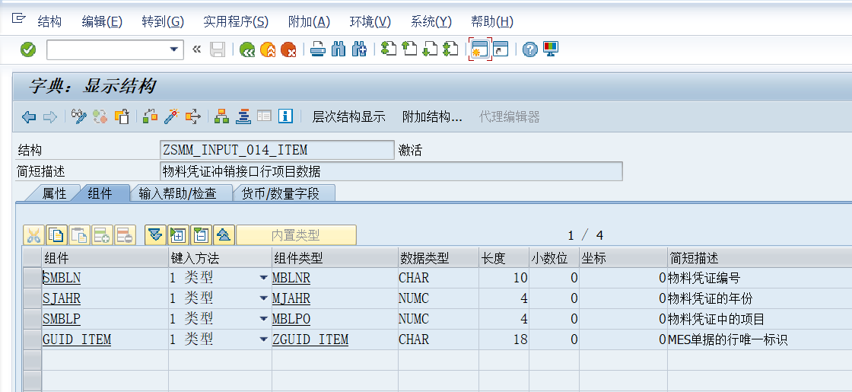Click the 简短描述 description field
This screenshot has height=392, width=852.
point(391,172)
